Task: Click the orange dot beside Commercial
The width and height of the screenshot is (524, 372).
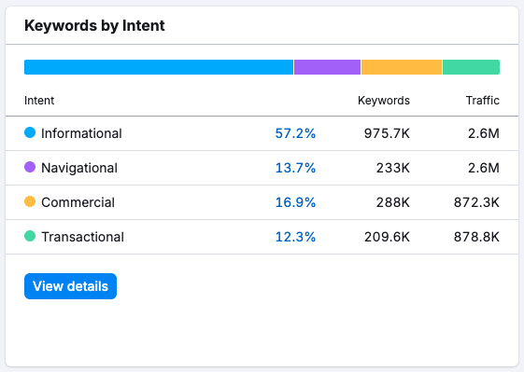Action: click(x=30, y=201)
